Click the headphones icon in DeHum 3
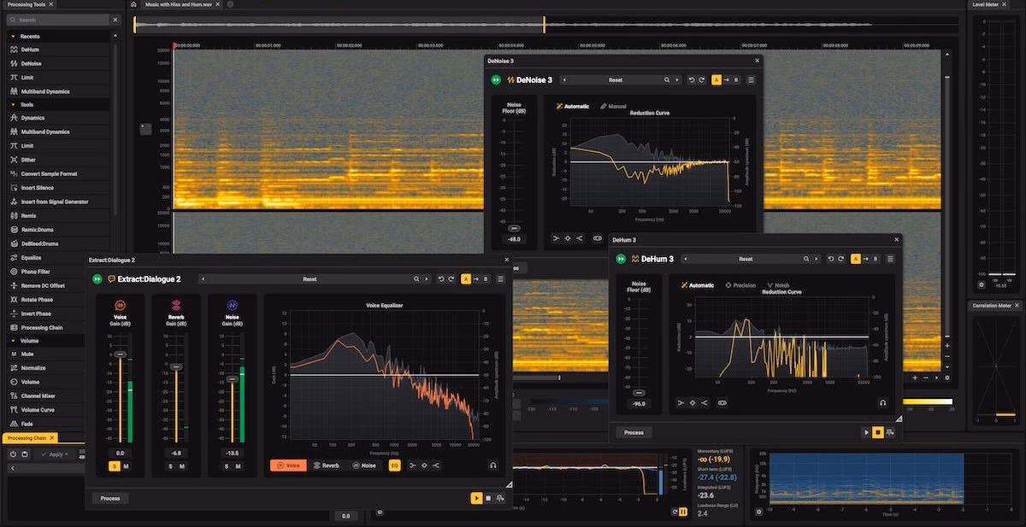This screenshot has height=527, width=1026. (x=882, y=402)
